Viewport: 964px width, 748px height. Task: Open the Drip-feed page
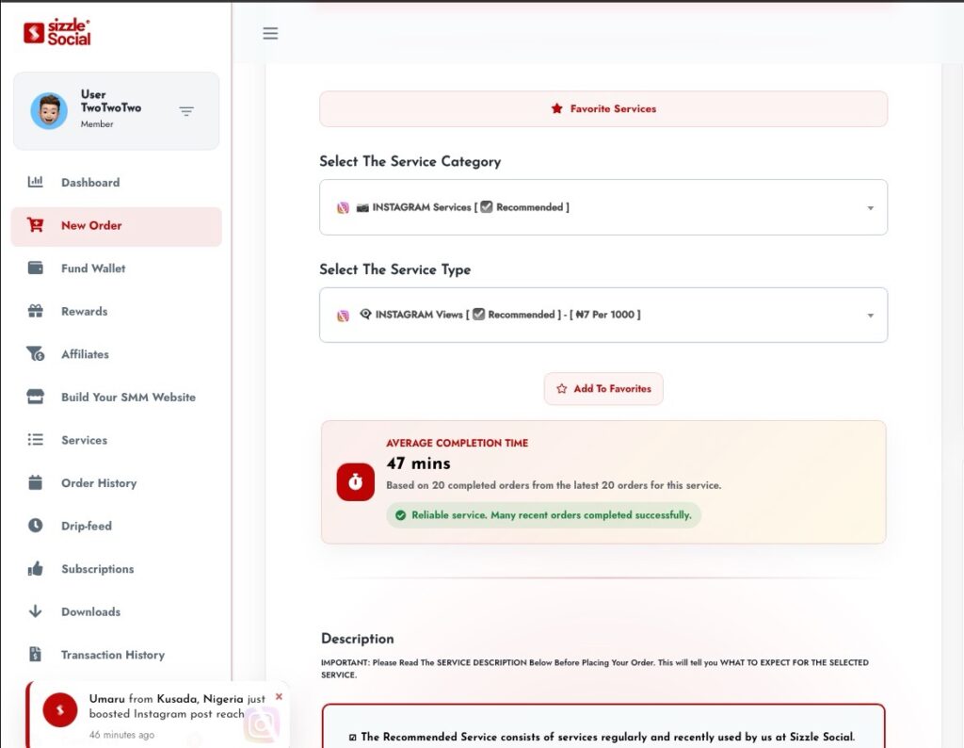116,526
